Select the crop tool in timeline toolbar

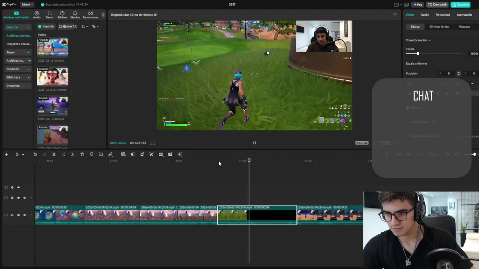point(101,154)
